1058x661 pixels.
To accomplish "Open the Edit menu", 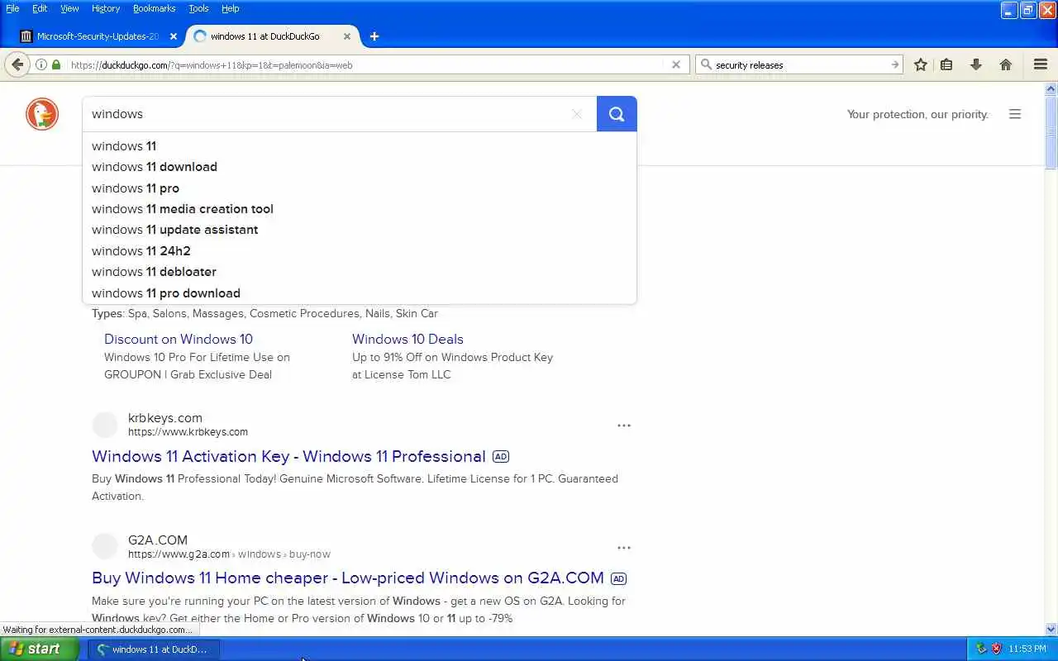I will [40, 8].
